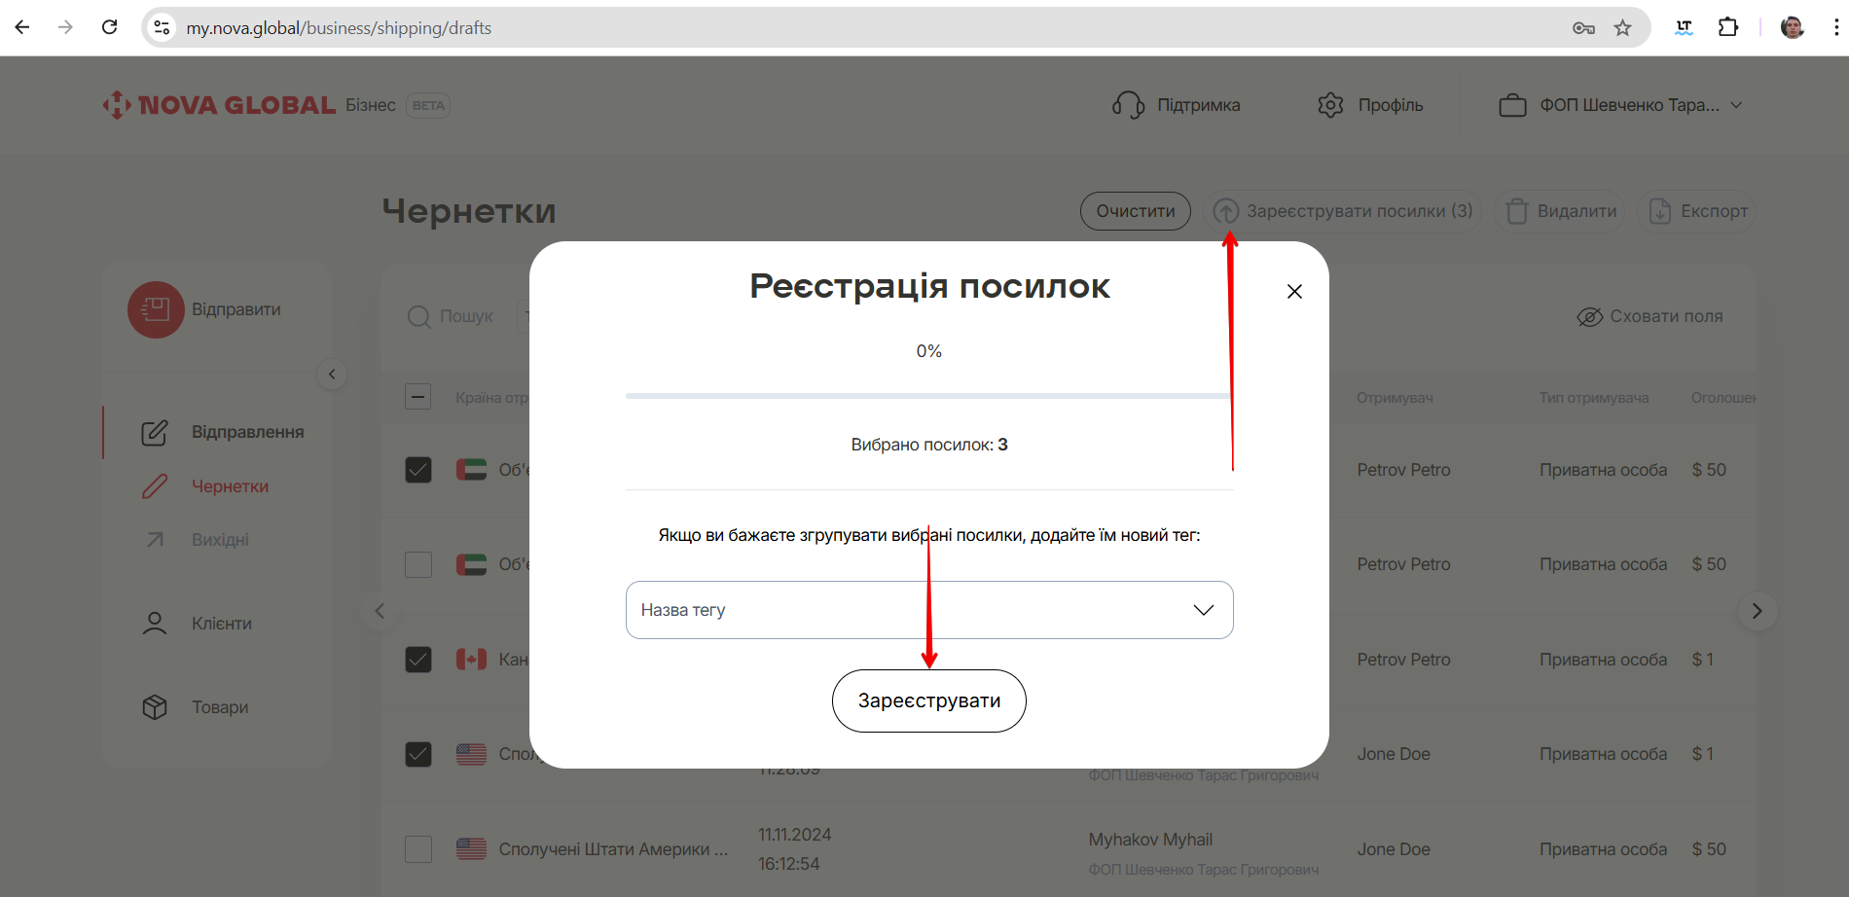Bookmark this page with star icon
Image resolution: width=1849 pixels, height=897 pixels.
tap(1622, 28)
